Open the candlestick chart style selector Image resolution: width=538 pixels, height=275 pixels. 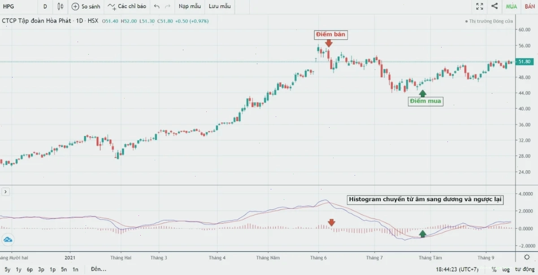(61, 6)
